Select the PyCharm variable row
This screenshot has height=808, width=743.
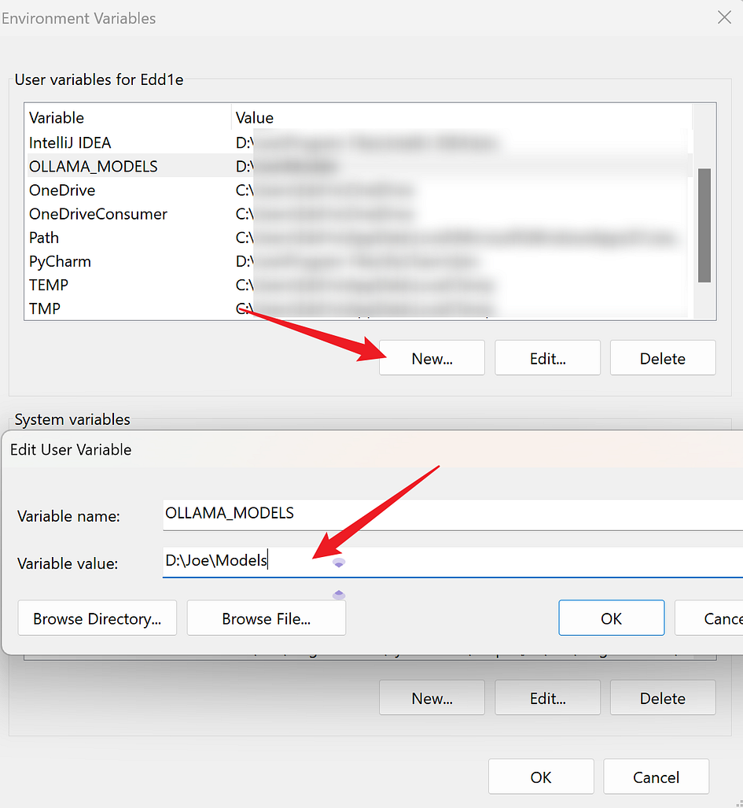(359, 260)
